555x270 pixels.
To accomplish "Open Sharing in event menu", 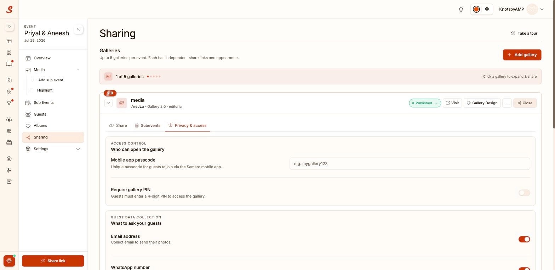I will [53, 137].
